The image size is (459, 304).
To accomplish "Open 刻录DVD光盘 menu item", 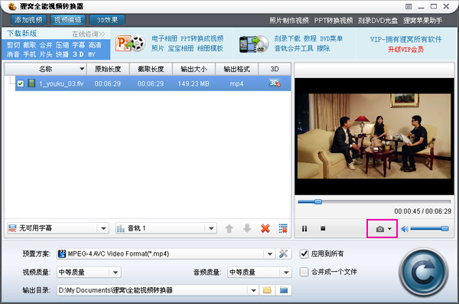I will tap(378, 21).
